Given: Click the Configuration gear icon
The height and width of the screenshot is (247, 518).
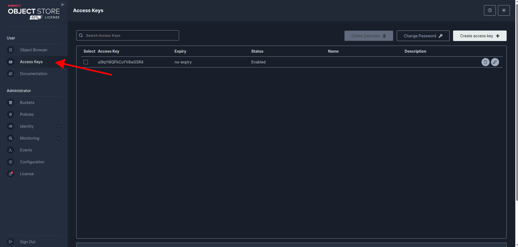Looking at the screenshot, I should [x=11, y=162].
